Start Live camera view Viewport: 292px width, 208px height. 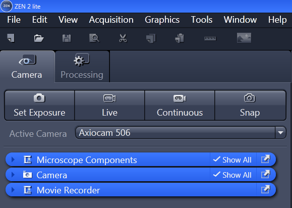coord(109,106)
